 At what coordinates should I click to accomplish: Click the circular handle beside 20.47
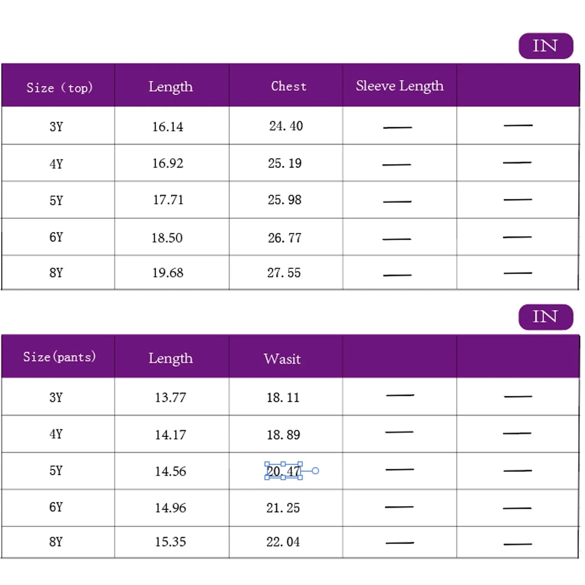(x=316, y=471)
